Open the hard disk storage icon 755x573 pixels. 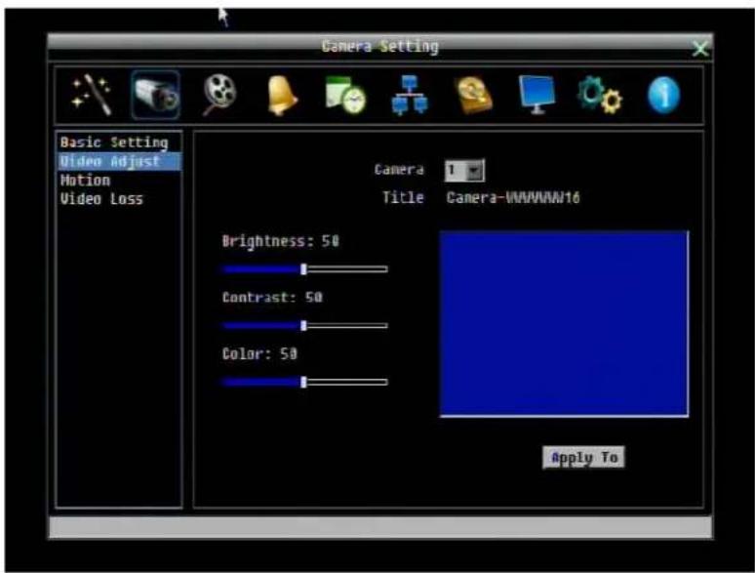click(x=474, y=96)
